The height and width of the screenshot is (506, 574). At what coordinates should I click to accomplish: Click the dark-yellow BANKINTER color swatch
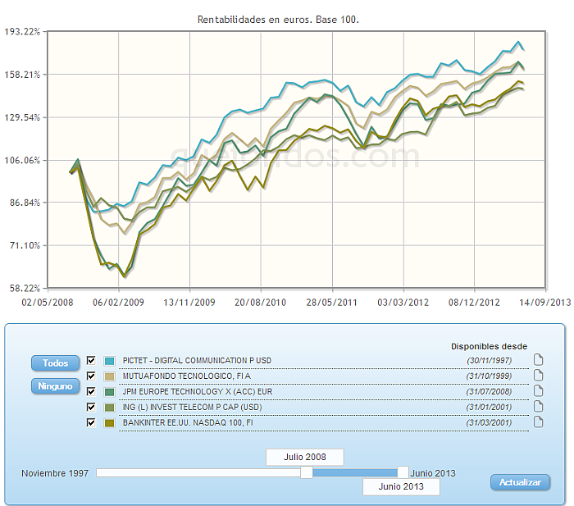coord(109,423)
